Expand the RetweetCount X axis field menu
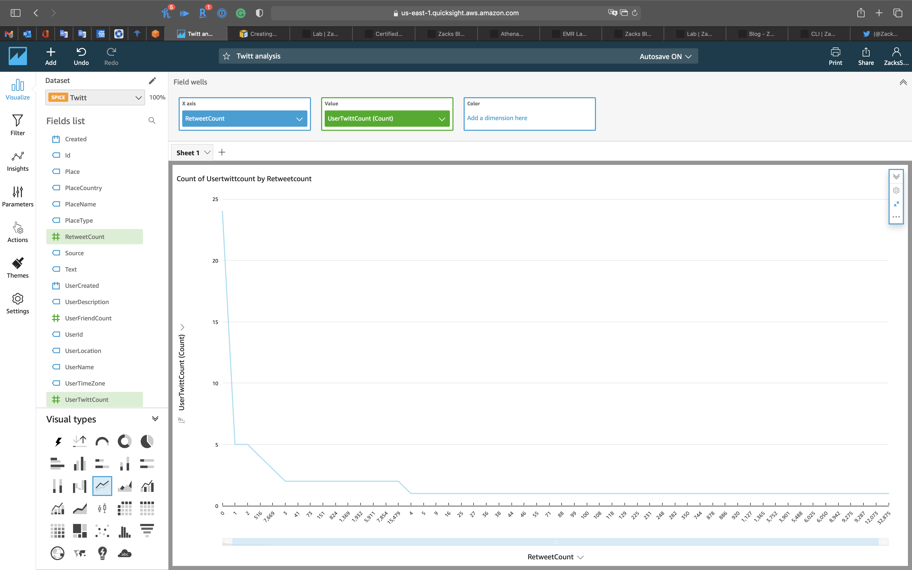 tap(299, 119)
